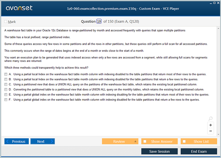Toggle the Show List checkbox
Screen dimensions: 221x158
click(184, 141)
